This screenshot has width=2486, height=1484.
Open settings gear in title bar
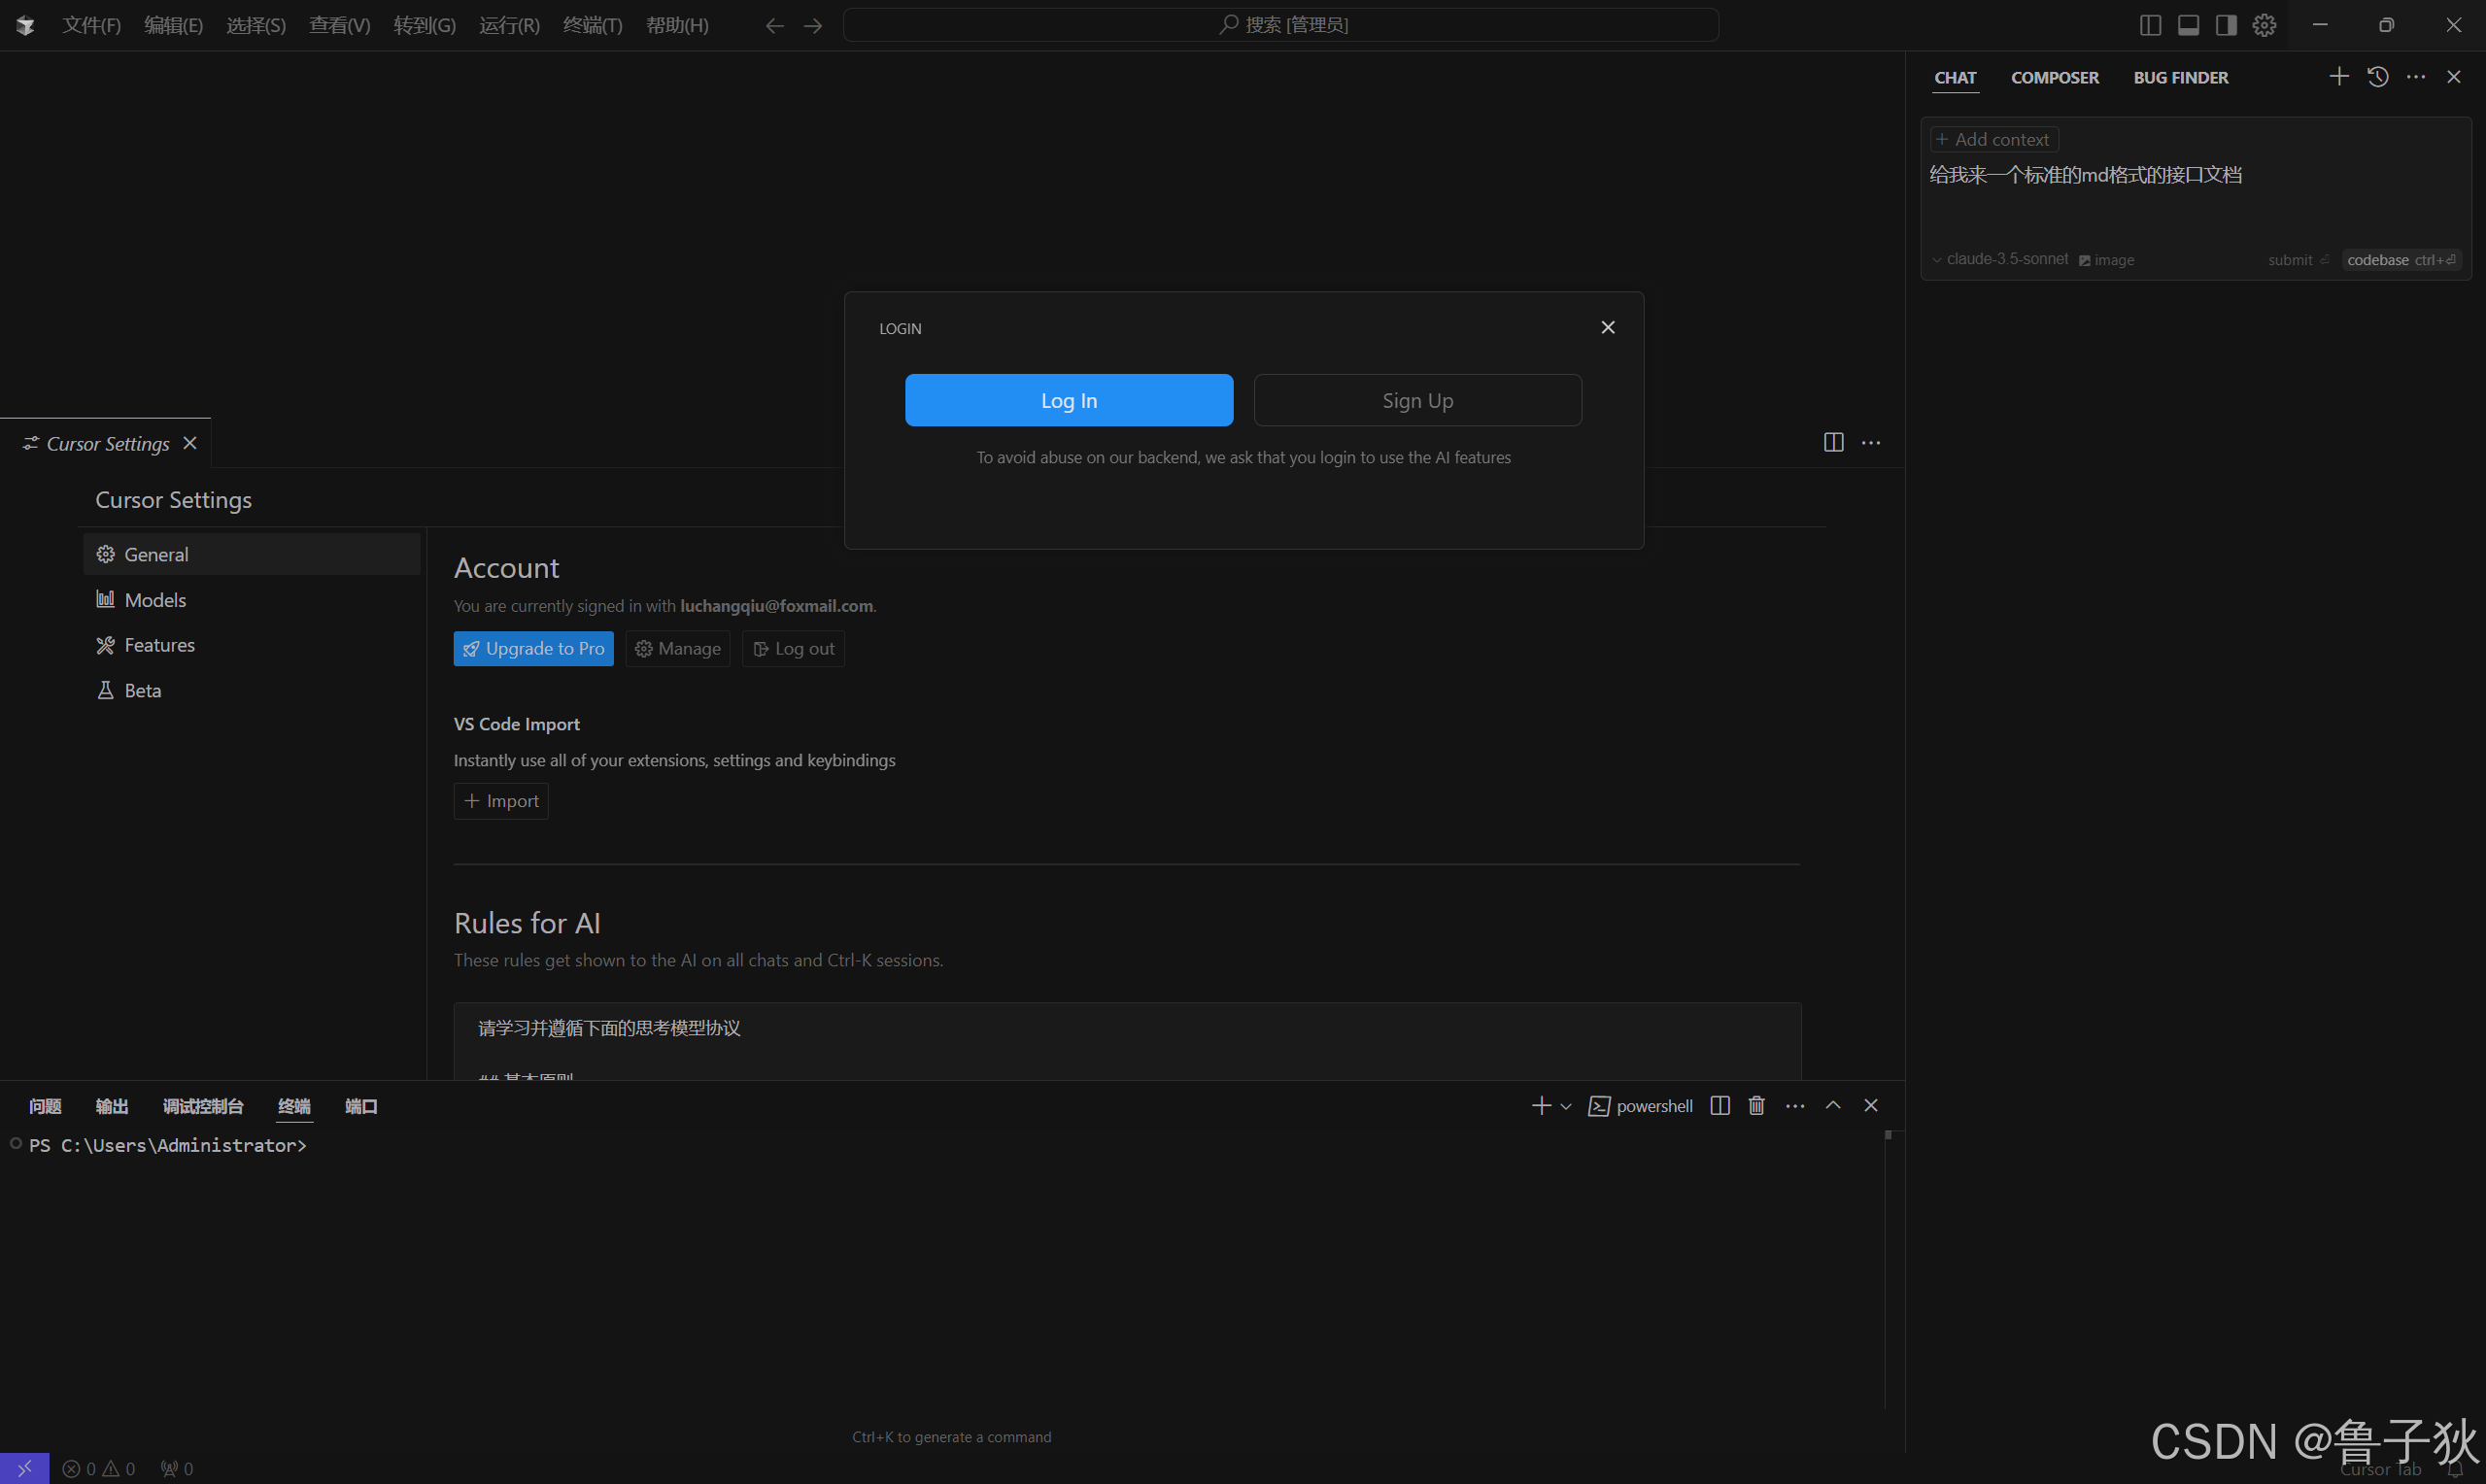[x=2264, y=25]
